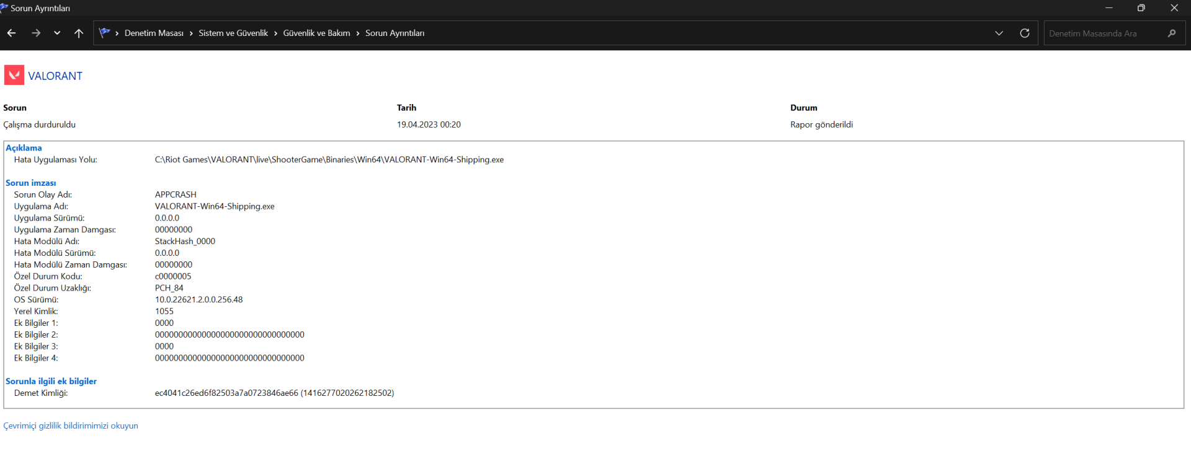1191x464 pixels.
Task: Expand chevron after Sistem ve Güvenlik
Action: tap(275, 33)
